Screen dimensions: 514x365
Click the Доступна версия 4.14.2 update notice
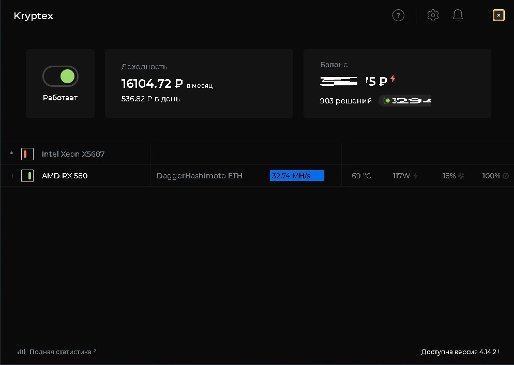click(x=460, y=352)
